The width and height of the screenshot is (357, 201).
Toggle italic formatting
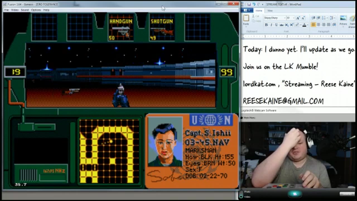pos(271,25)
